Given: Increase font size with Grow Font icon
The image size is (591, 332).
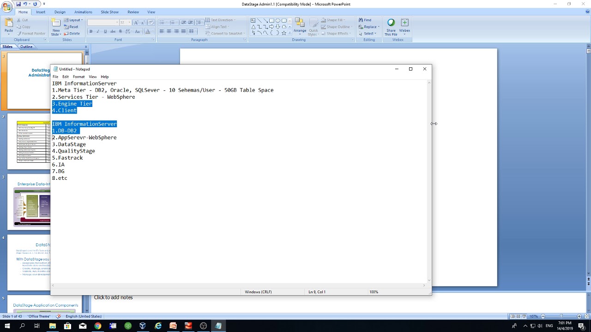Looking at the screenshot, I should (137, 22).
